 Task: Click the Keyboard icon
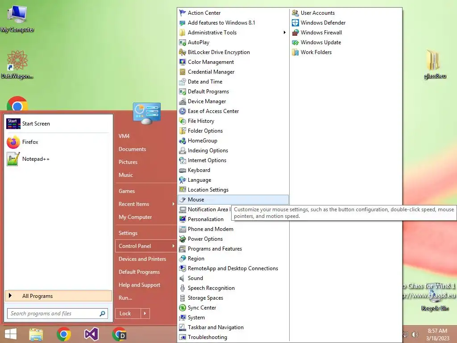click(x=183, y=170)
